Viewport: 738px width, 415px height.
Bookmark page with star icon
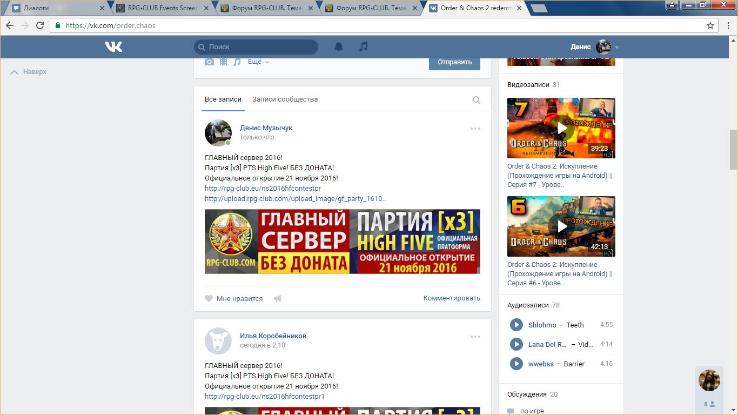[710, 25]
